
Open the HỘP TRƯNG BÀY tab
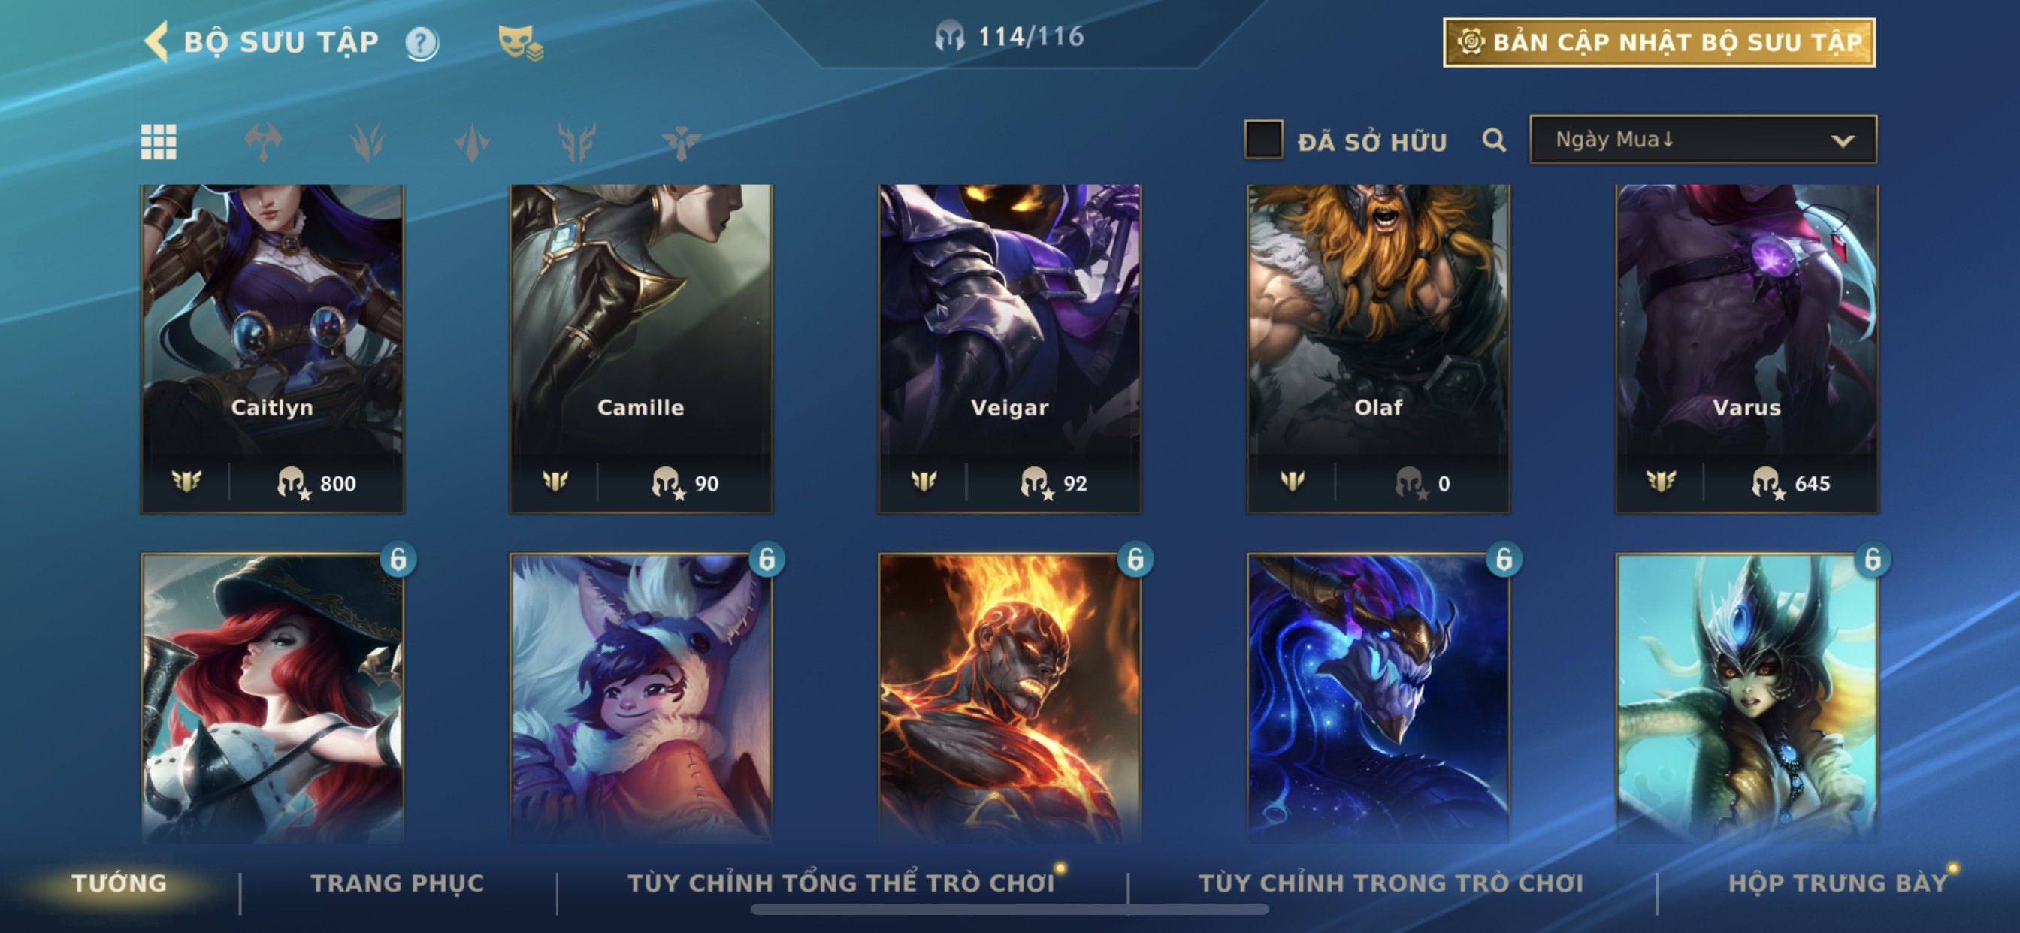click(1837, 883)
